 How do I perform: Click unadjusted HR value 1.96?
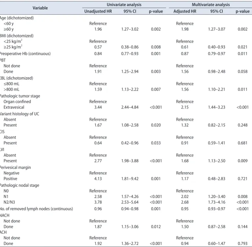[98, 29]
